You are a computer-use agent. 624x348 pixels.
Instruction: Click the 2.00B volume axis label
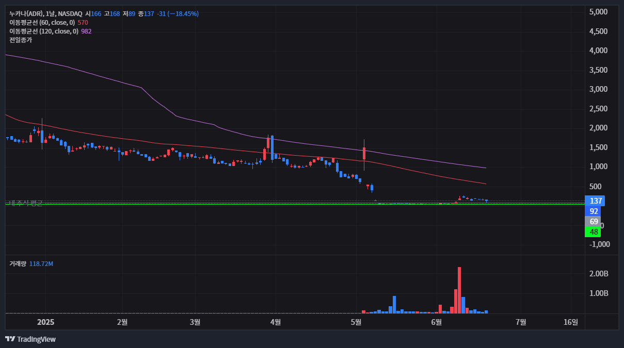(599, 274)
